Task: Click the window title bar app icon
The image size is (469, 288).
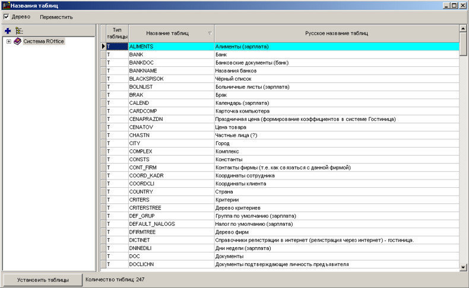Action: tap(5, 5)
